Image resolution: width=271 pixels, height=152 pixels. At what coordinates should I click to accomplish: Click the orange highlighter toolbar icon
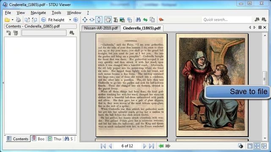161,19
